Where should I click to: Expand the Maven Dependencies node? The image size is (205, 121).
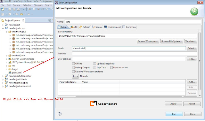6,59
